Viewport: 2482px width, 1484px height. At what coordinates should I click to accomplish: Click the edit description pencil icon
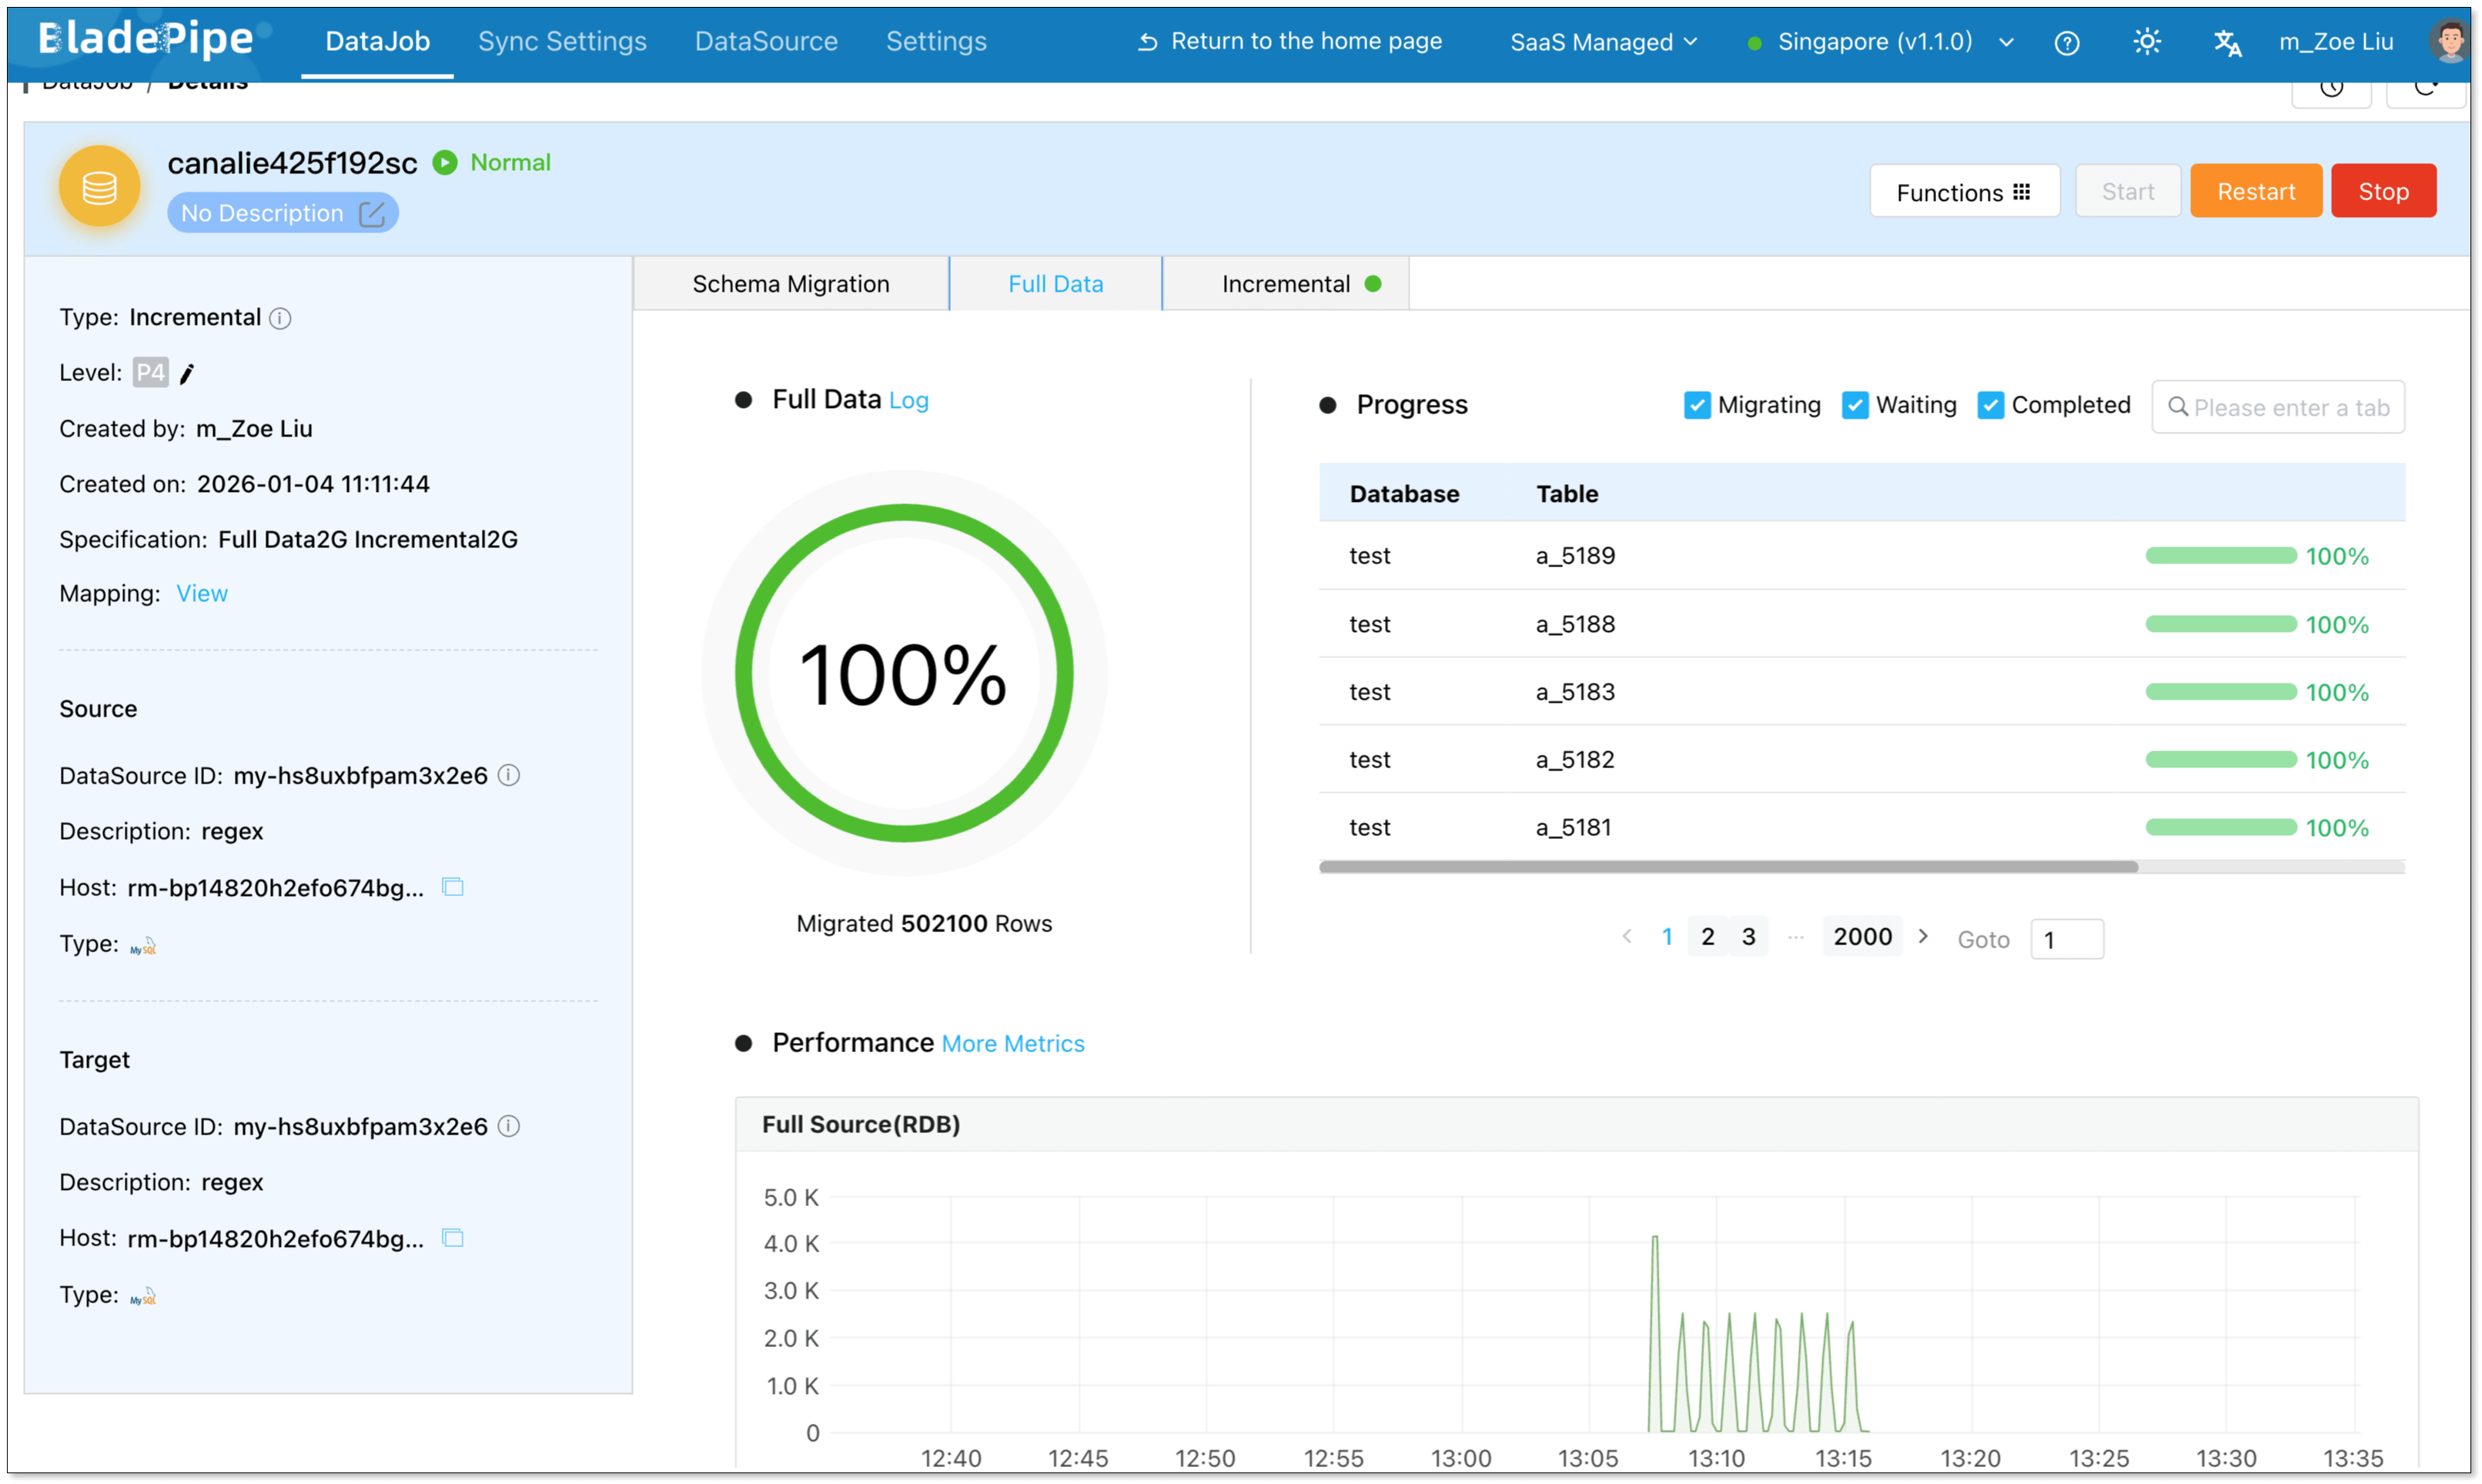click(x=371, y=214)
